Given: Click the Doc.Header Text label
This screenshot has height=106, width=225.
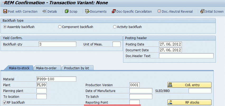Looking at the screenshot, I should (x=138, y=56).
